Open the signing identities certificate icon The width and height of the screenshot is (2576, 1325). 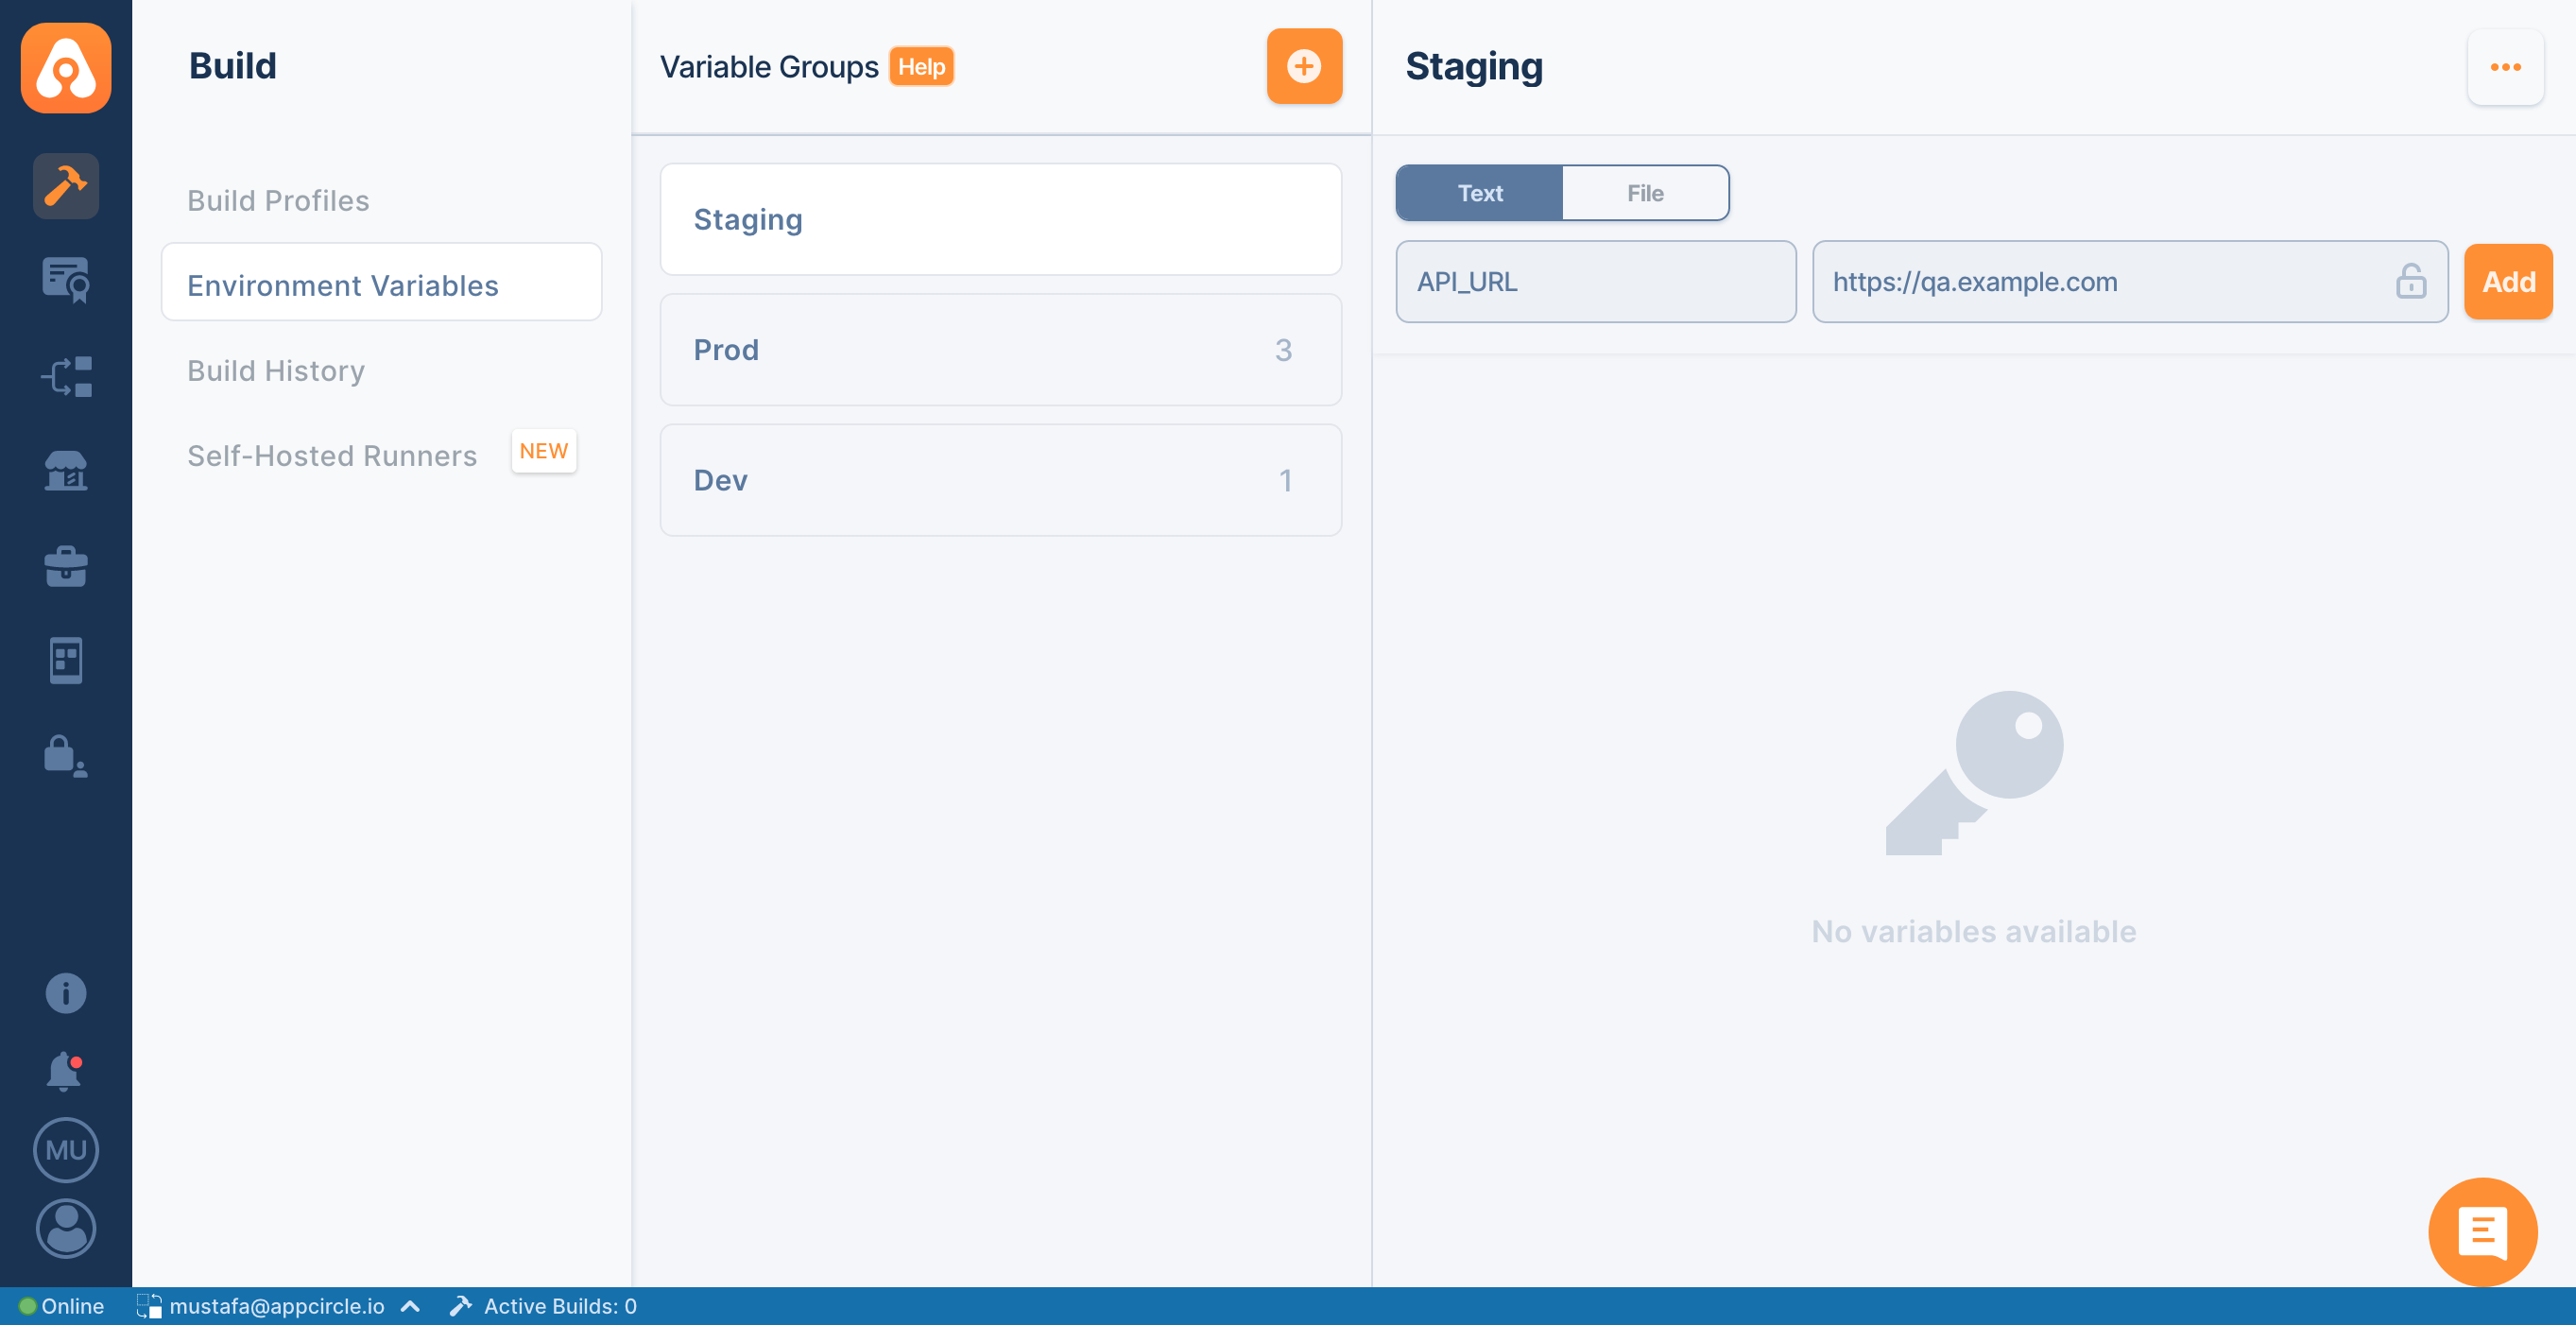(66, 280)
